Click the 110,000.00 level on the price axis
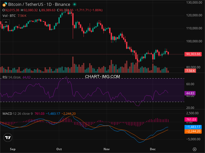This screenshot has width=205, height=153. click(193, 28)
